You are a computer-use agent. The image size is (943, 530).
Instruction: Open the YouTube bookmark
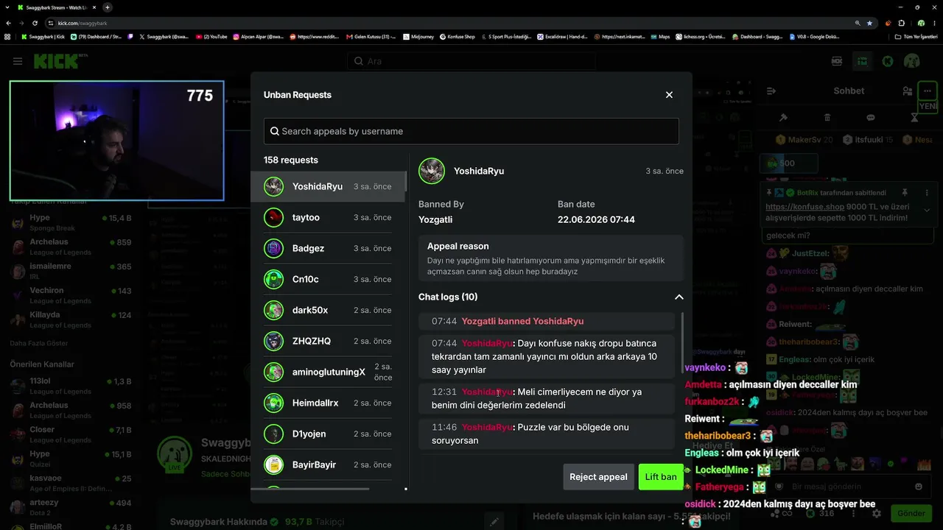[x=211, y=37]
